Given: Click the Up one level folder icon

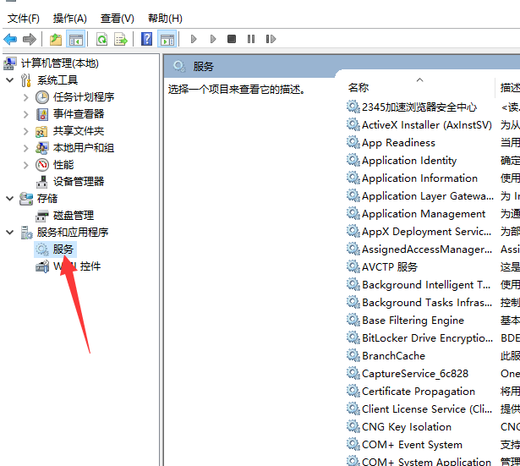Looking at the screenshot, I should pyautogui.click(x=56, y=39).
